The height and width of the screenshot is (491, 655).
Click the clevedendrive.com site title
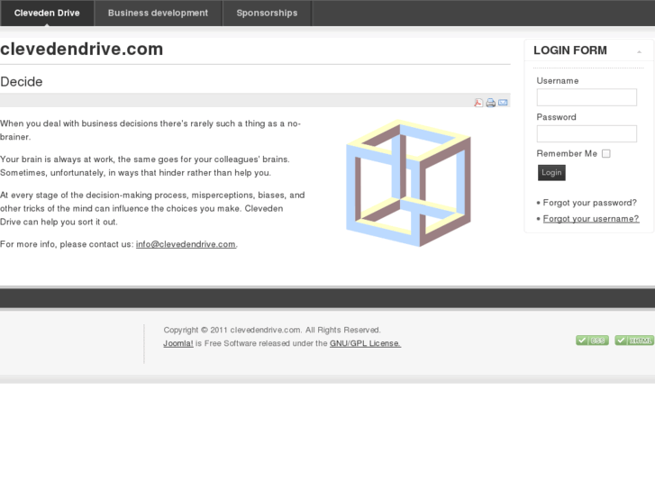[x=81, y=49]
